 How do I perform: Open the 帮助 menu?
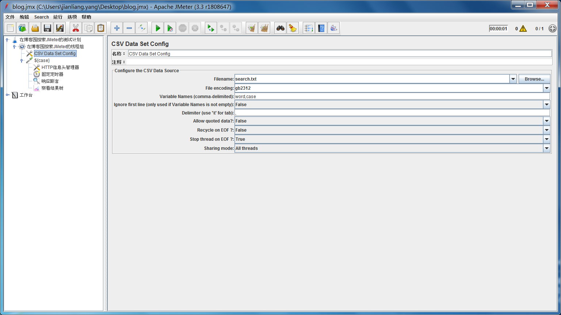tap(87, 17)
